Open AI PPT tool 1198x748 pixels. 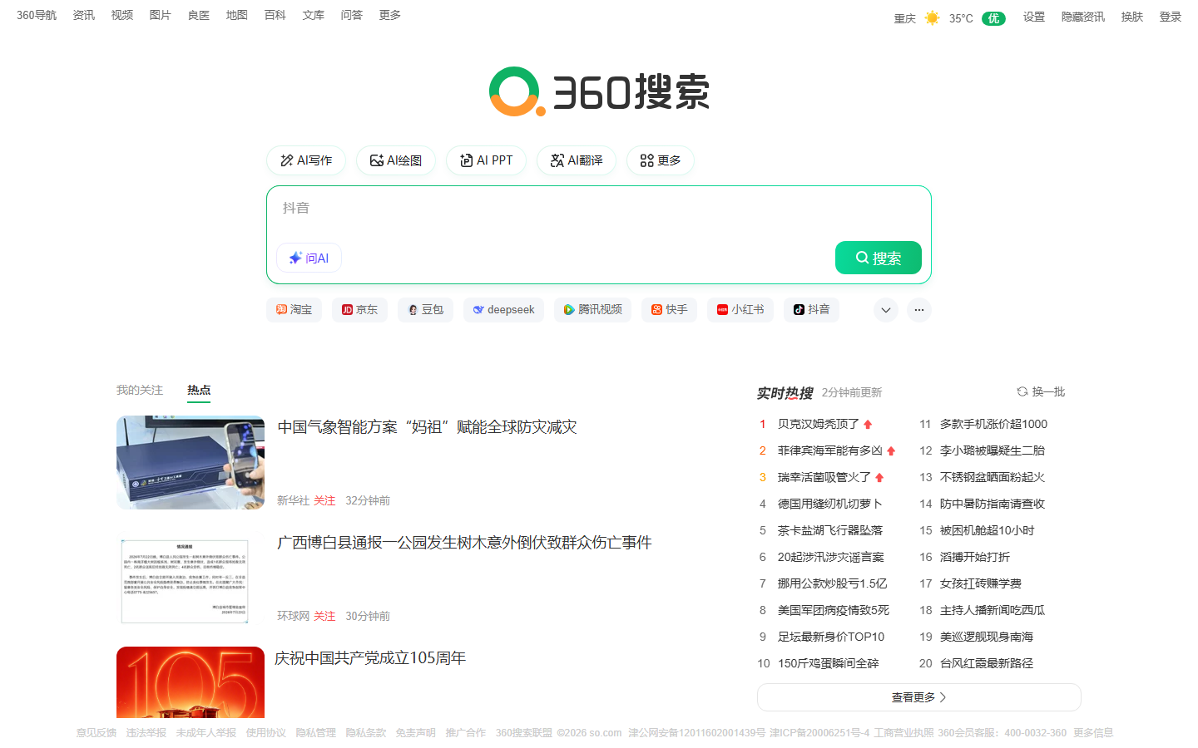click(487, 160)
